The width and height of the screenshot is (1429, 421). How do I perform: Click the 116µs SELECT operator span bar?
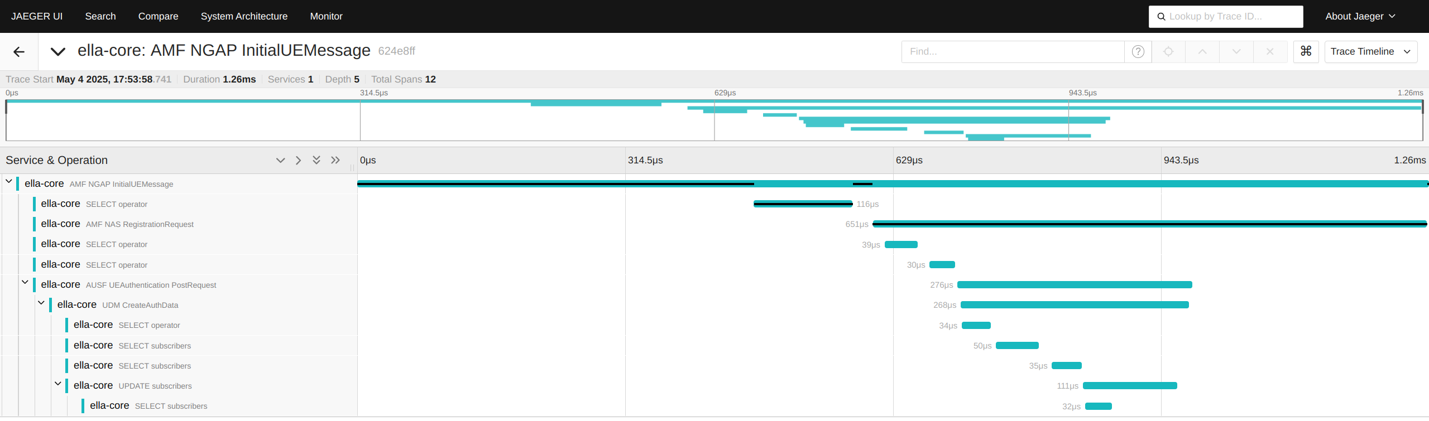pos(803,204)
